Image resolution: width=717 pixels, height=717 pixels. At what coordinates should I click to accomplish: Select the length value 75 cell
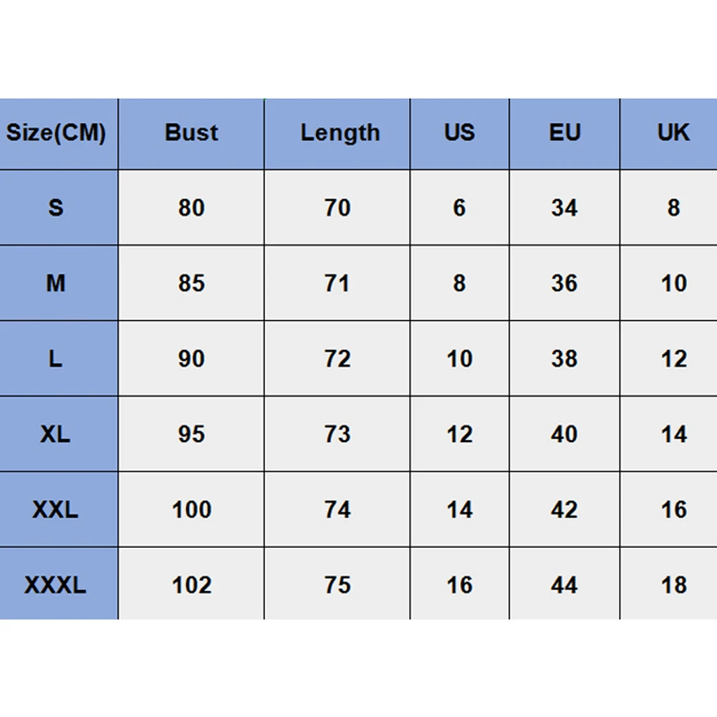(x=337, y=584)
